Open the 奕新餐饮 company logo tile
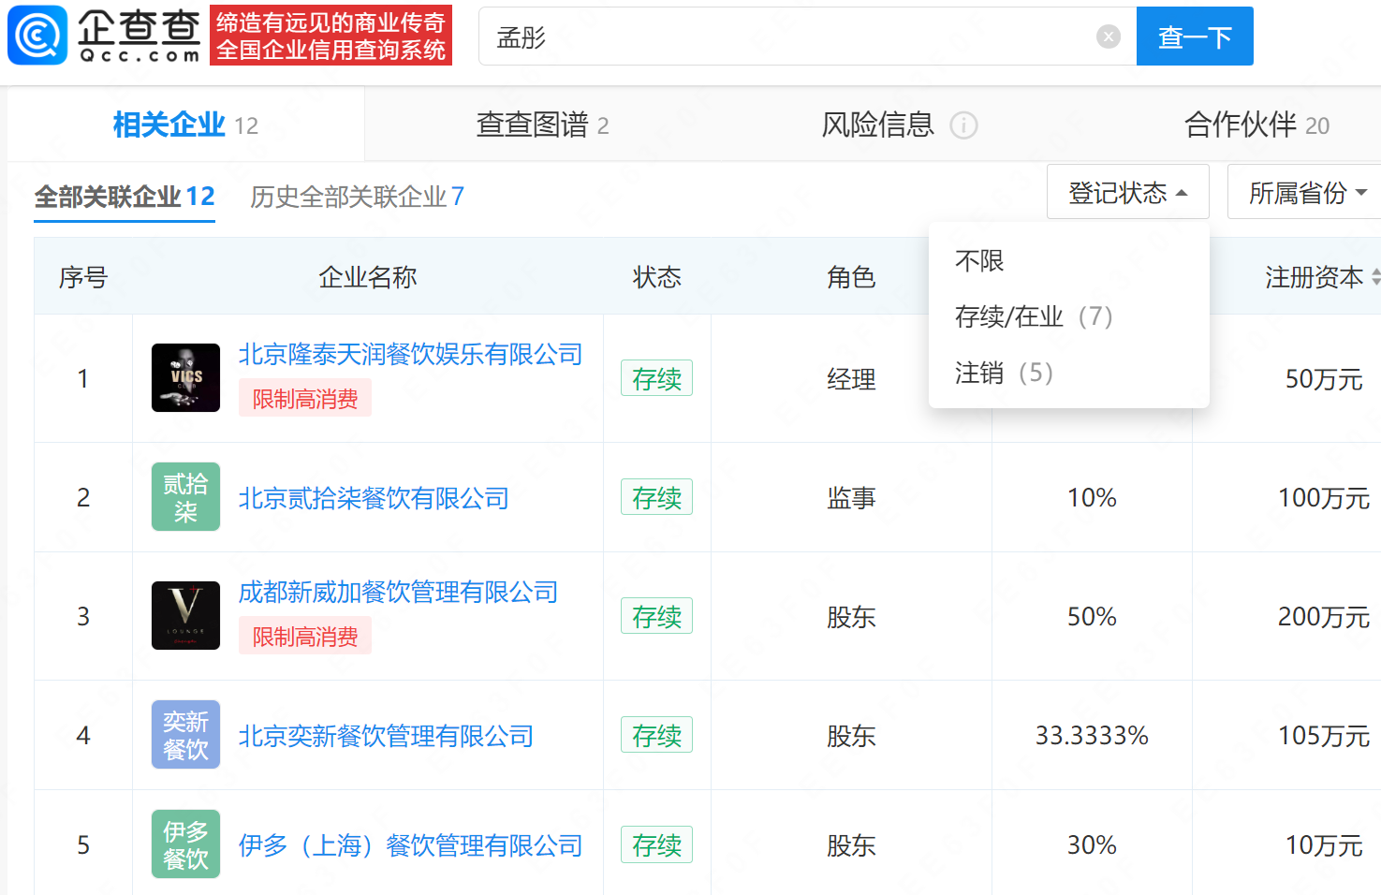Viewport: 1381px width, 895px height. point(185,734)
